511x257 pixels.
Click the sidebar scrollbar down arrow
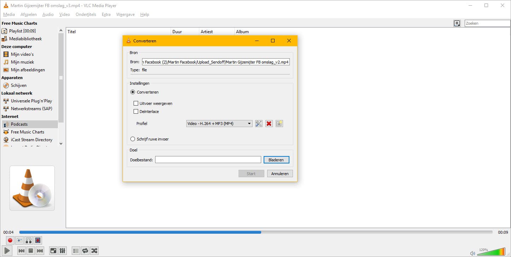coord(61,143)
